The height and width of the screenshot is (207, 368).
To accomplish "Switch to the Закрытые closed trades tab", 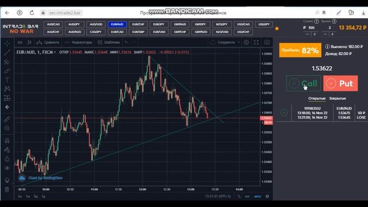I will pos(338,98).
